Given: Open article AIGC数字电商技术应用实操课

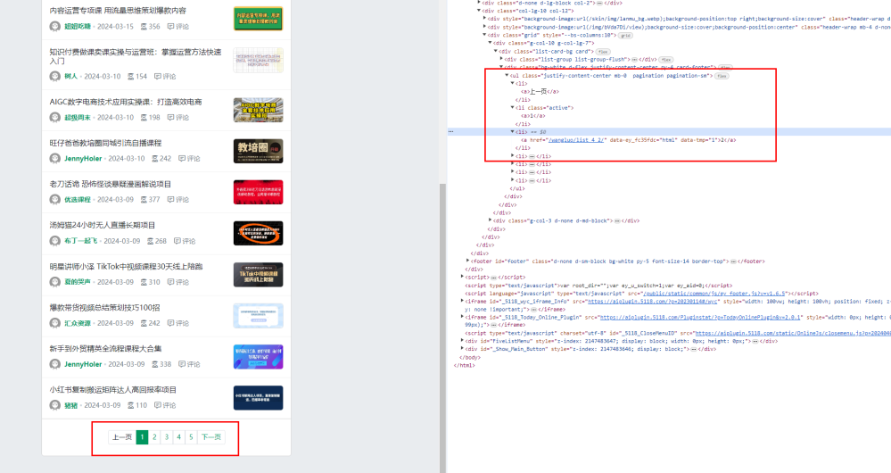Looking at the screenshot, I should 126,102.
